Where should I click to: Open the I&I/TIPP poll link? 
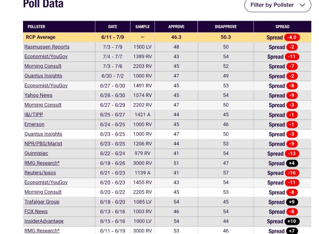pos(34,115)
